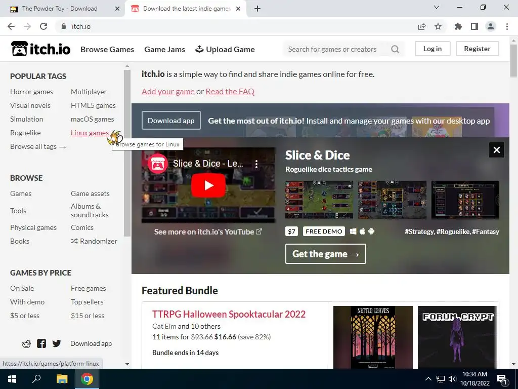Open Add your game link
The width and height of the screenshot is (518, 389).
click(168, 91)
